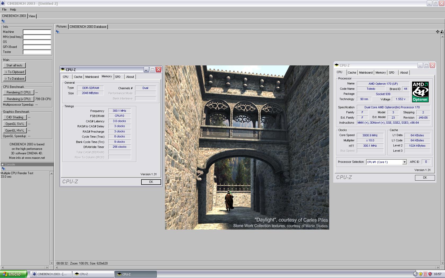Select the Pictures tab
The height and width of the screenshot is (278, 445).
coord(61,26)
